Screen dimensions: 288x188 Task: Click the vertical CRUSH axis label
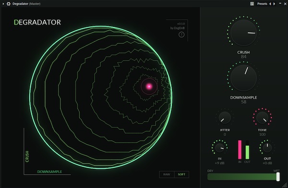click(27, 156)
